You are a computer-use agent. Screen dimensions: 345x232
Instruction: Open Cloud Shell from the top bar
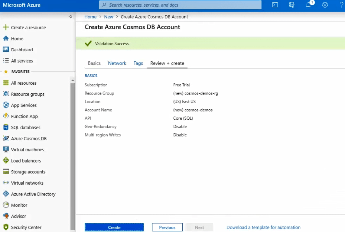pos(275,5)
